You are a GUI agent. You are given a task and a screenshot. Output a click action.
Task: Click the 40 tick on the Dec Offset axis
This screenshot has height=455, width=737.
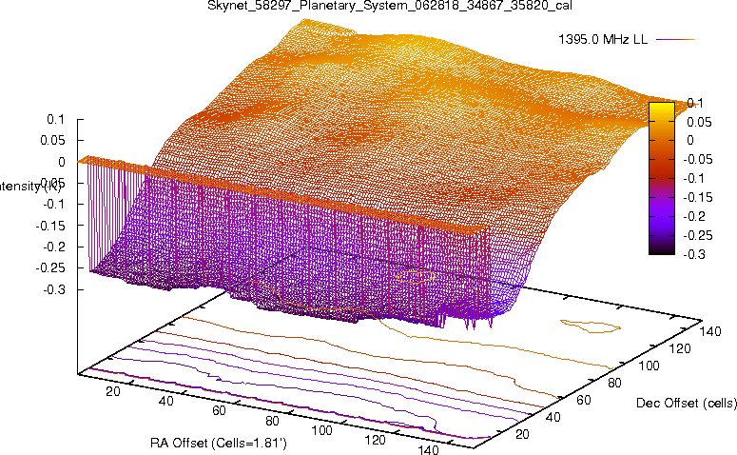coord(553,417)
